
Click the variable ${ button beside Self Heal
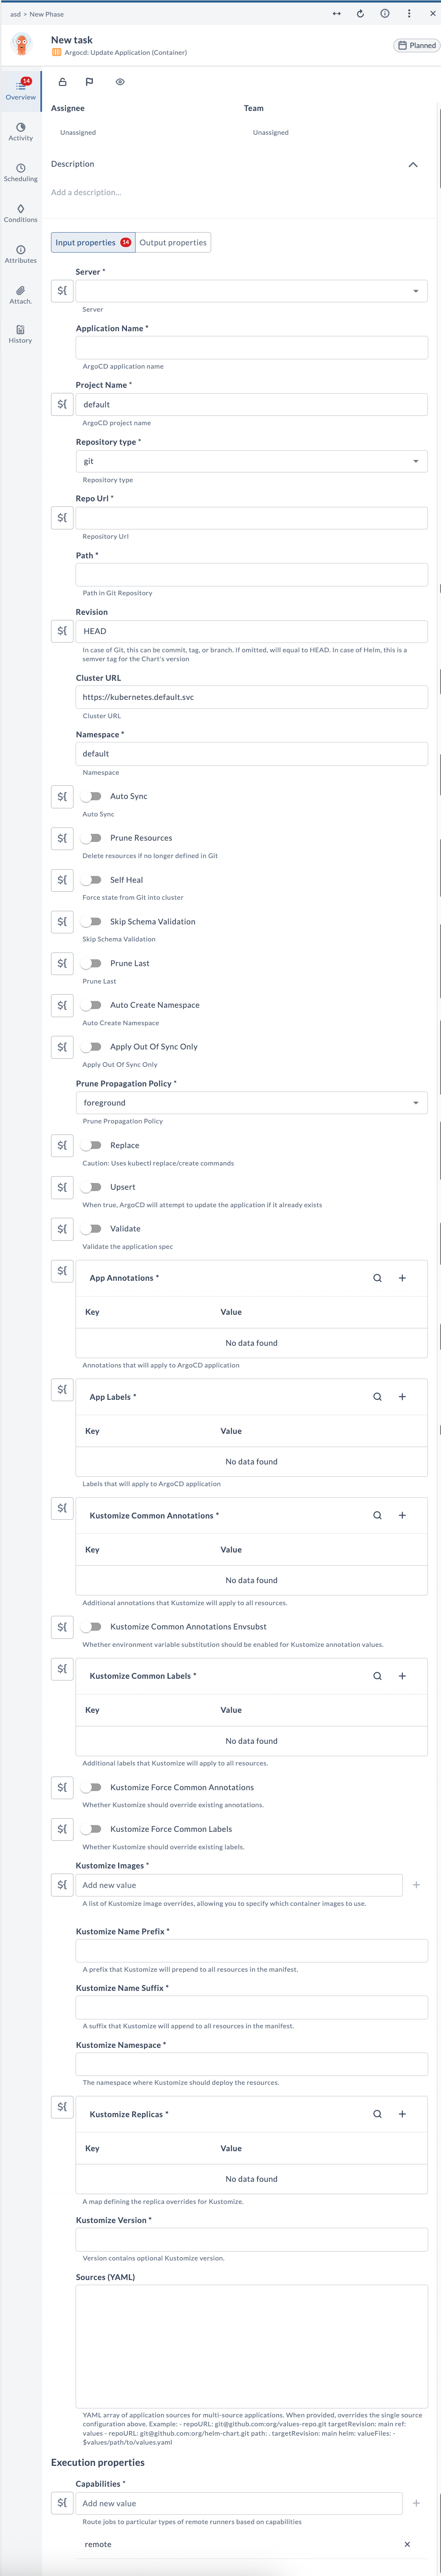tap(62, 880)
